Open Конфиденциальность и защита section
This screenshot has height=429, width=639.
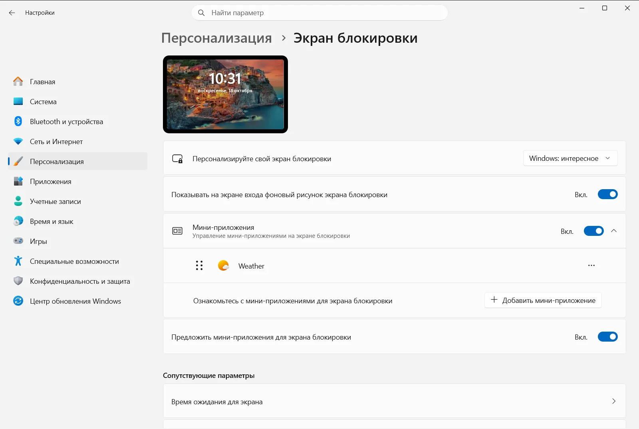click(77, 281)
